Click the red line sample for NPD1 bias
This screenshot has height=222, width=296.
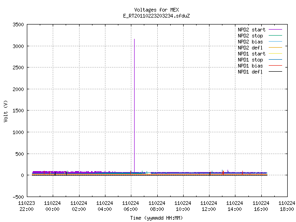(275, 66)
